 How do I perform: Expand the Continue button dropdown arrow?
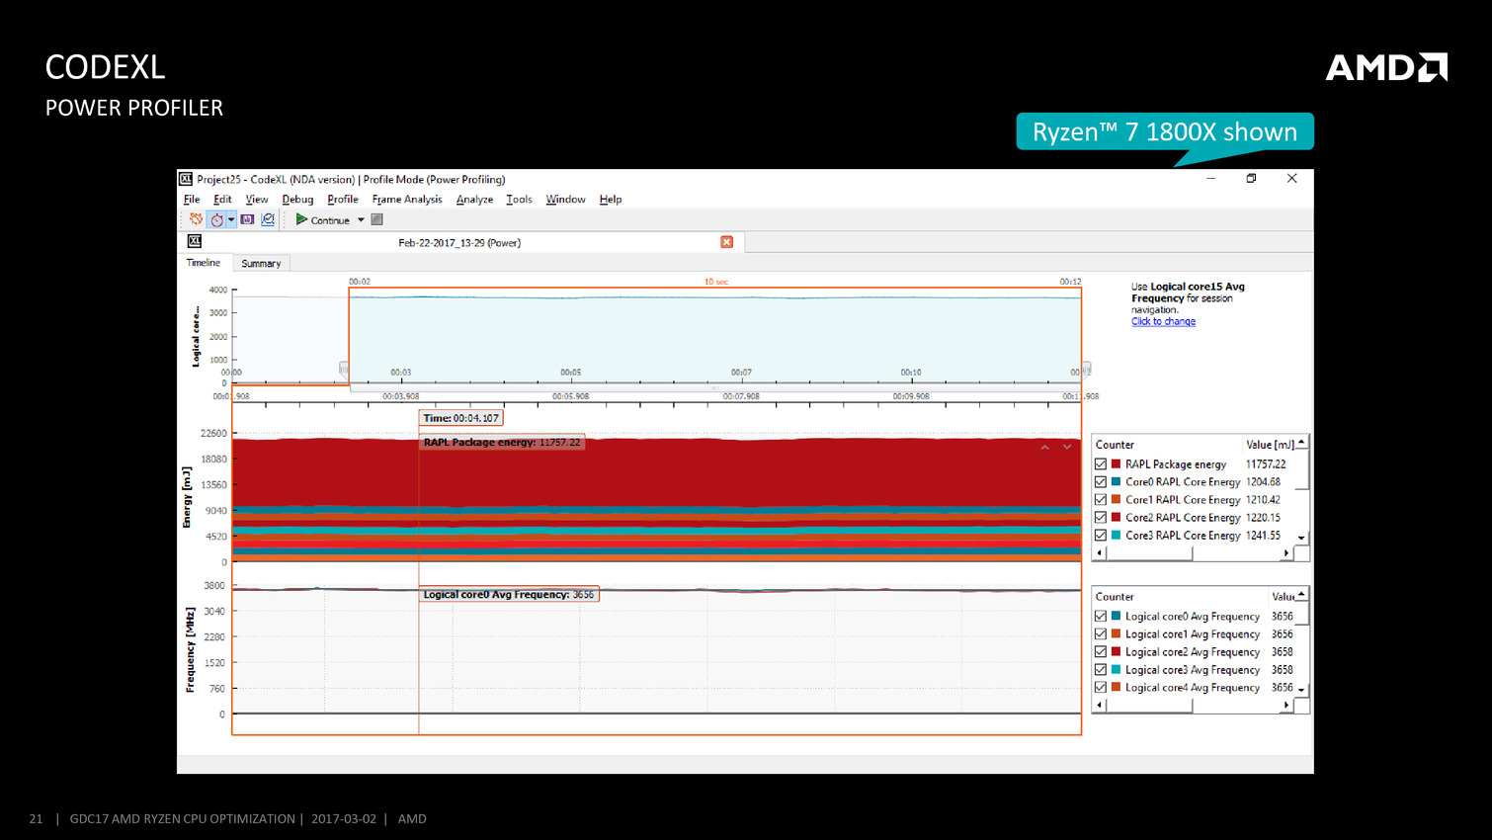(x=361, y=220)
